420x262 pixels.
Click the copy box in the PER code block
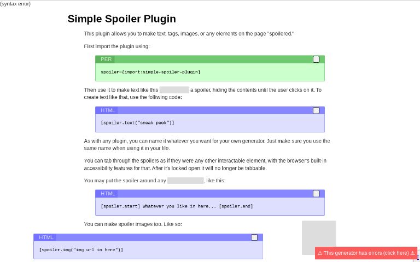[x=316, y=59]
